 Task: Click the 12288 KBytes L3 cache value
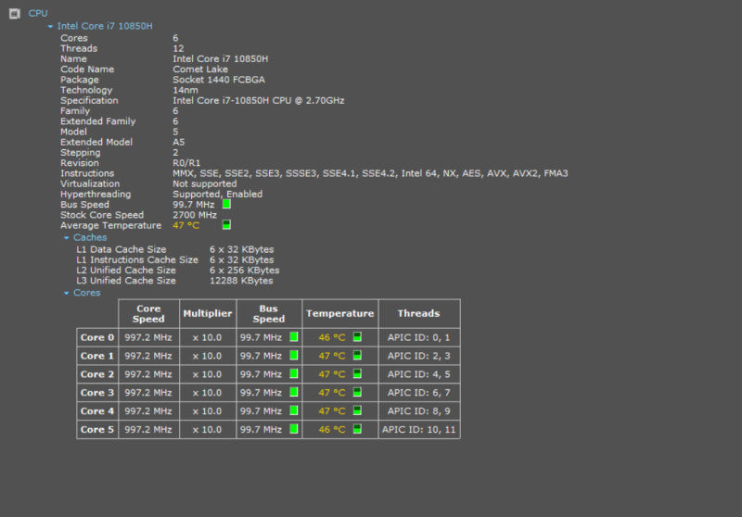tap(241, 281)
